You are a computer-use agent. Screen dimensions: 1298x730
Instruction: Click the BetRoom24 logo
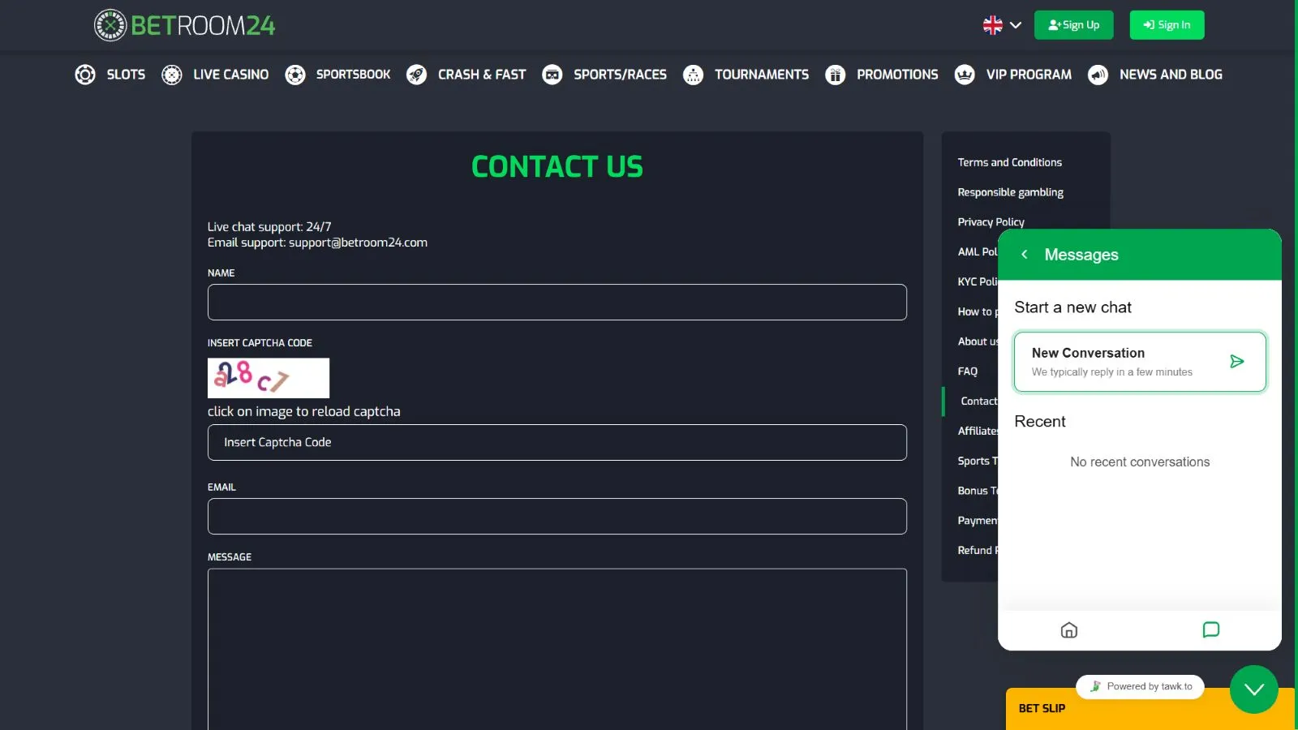pos(185,25)
